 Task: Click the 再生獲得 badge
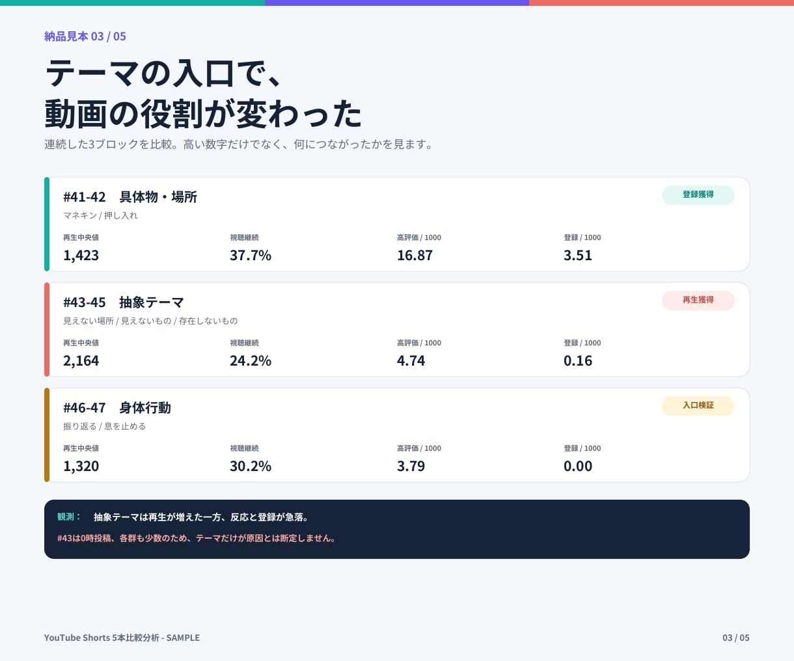click(x=698, y=301)
